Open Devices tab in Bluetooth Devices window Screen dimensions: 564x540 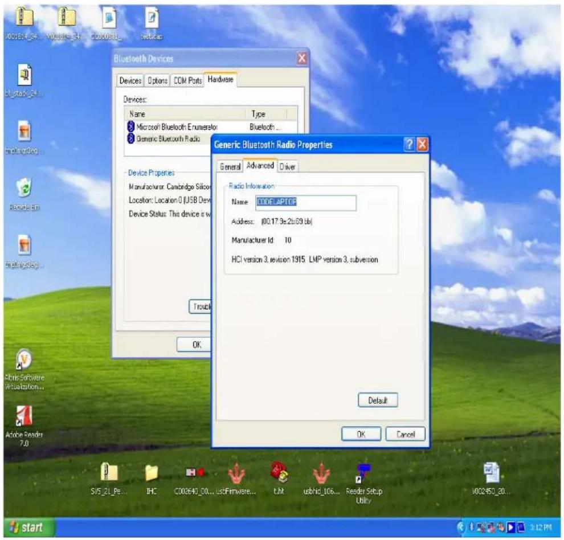[x=130, y=80]
